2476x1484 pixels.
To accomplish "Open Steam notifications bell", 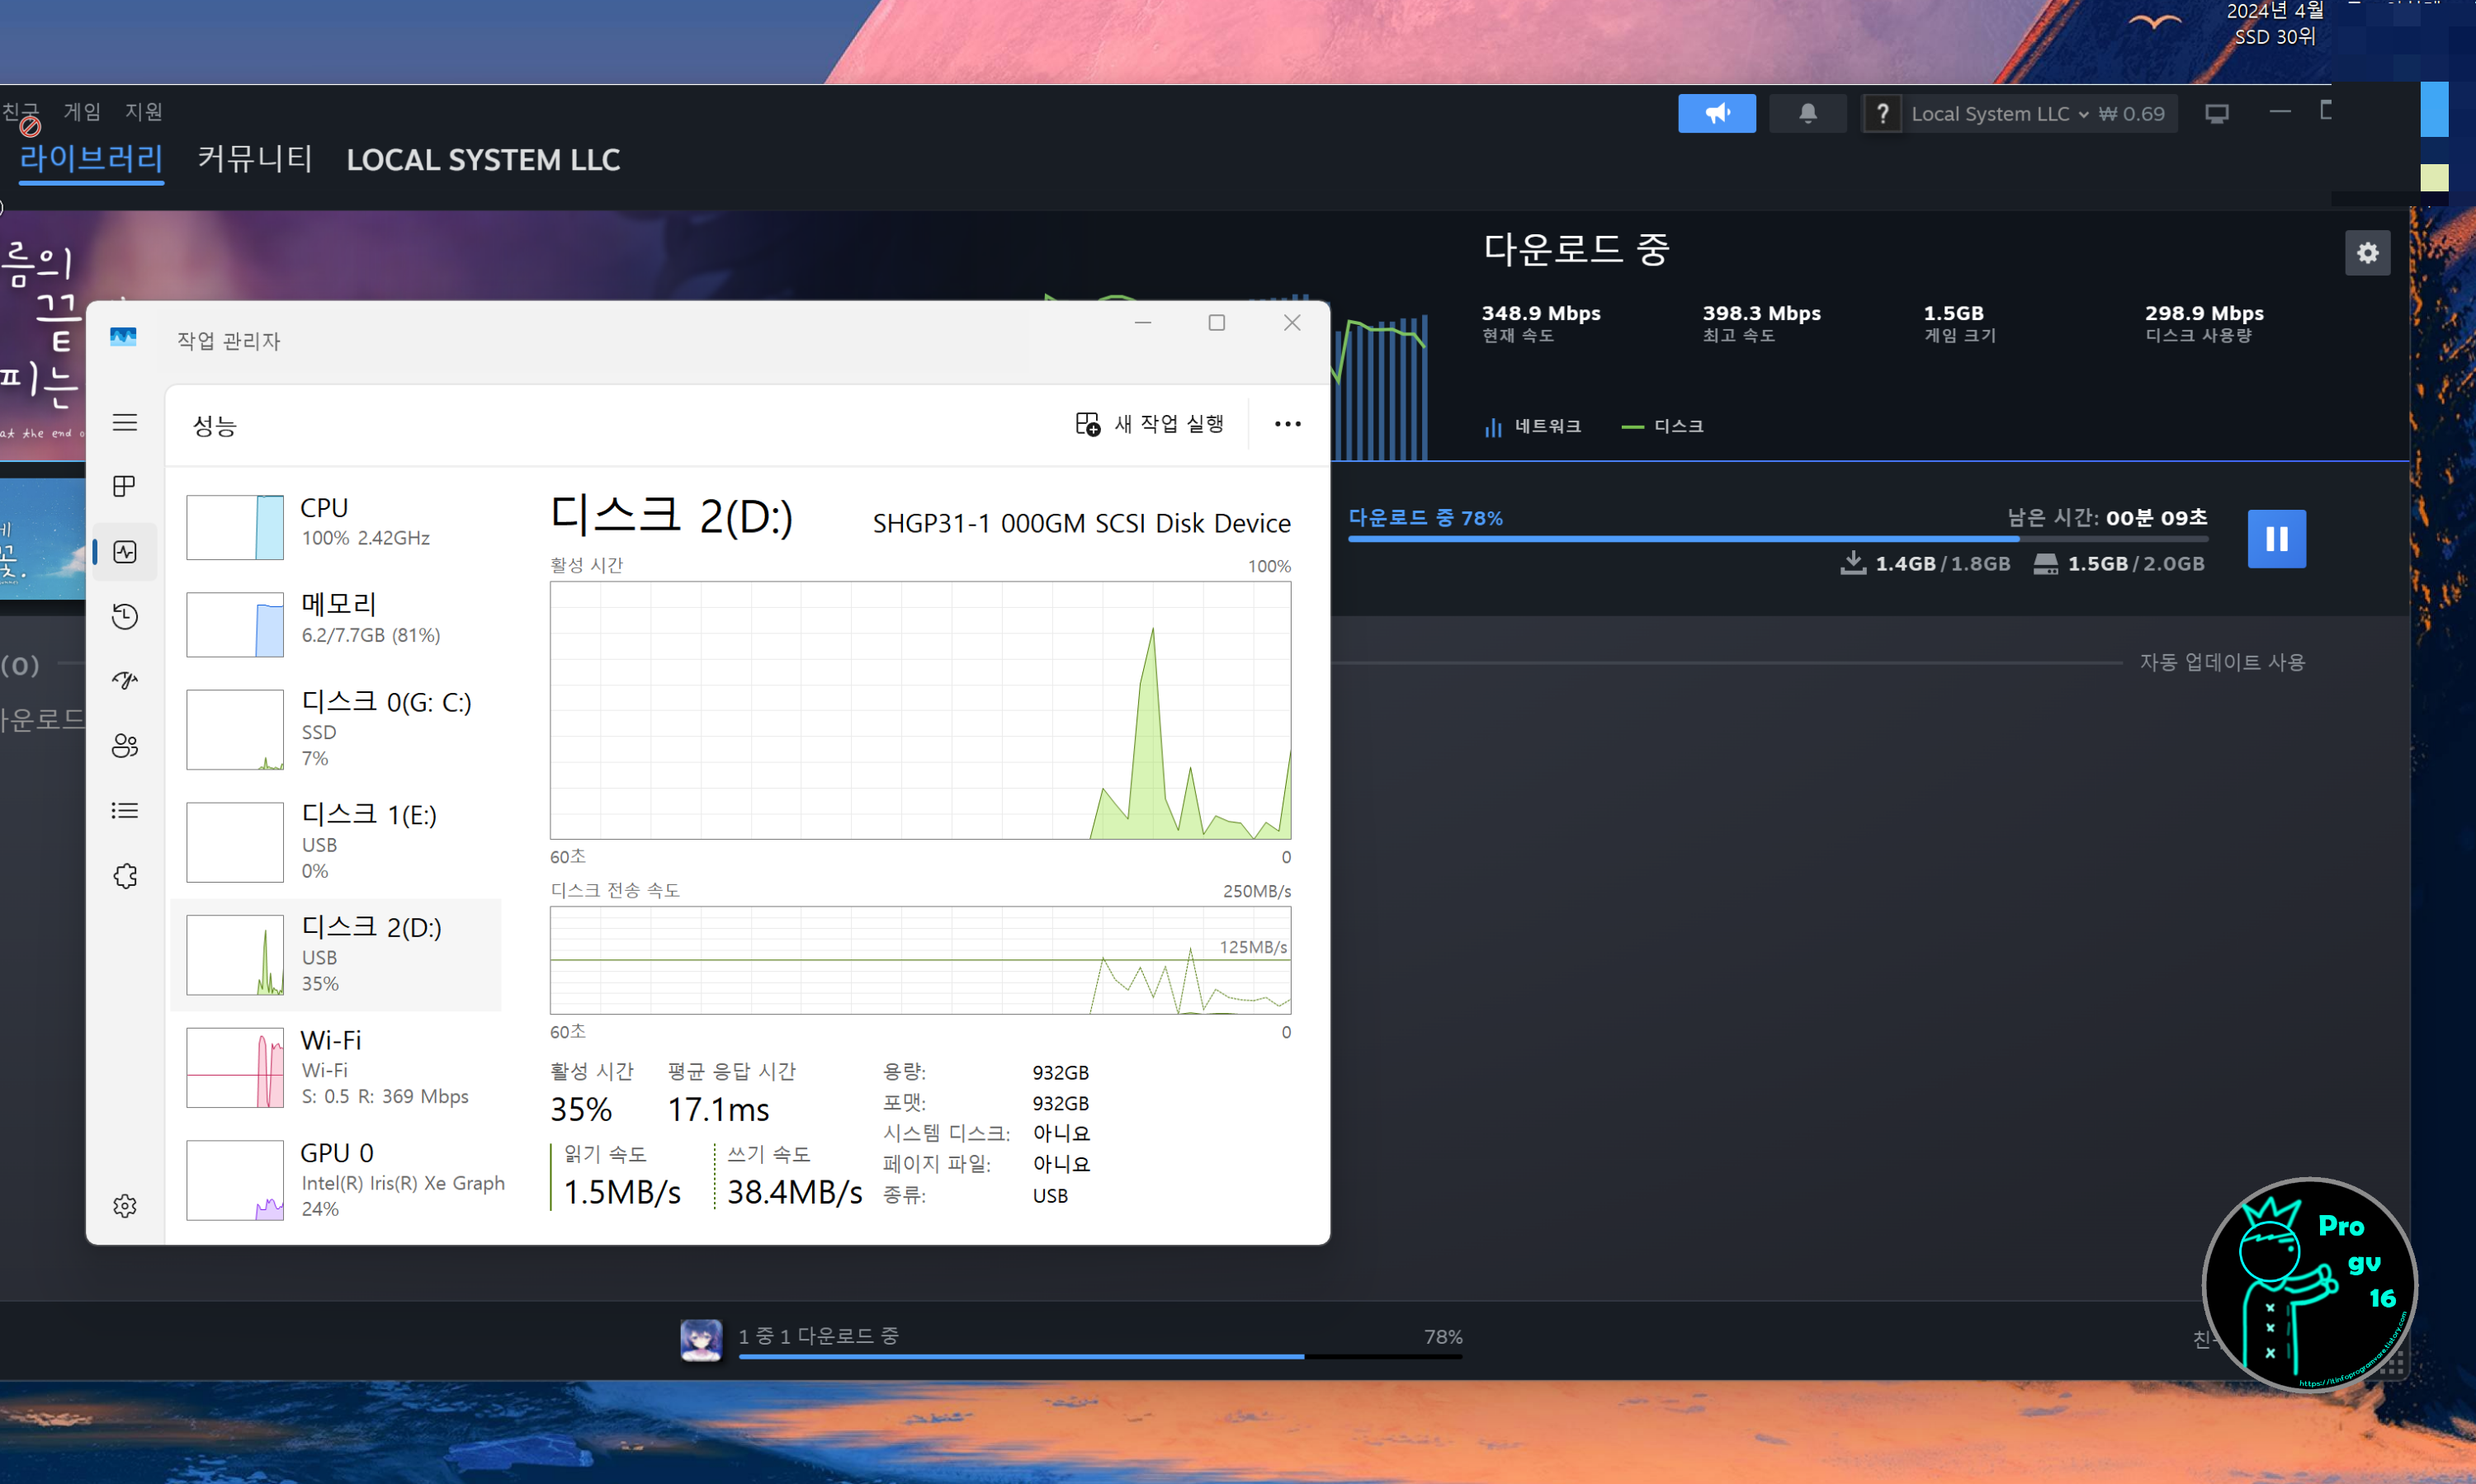I will tap(1807, 112).
